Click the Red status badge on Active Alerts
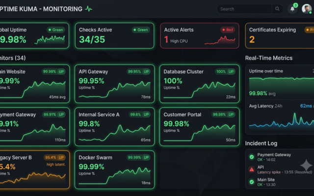Viewport: 314px width, 196px height. pyautogui.click(x=228, y=30)
